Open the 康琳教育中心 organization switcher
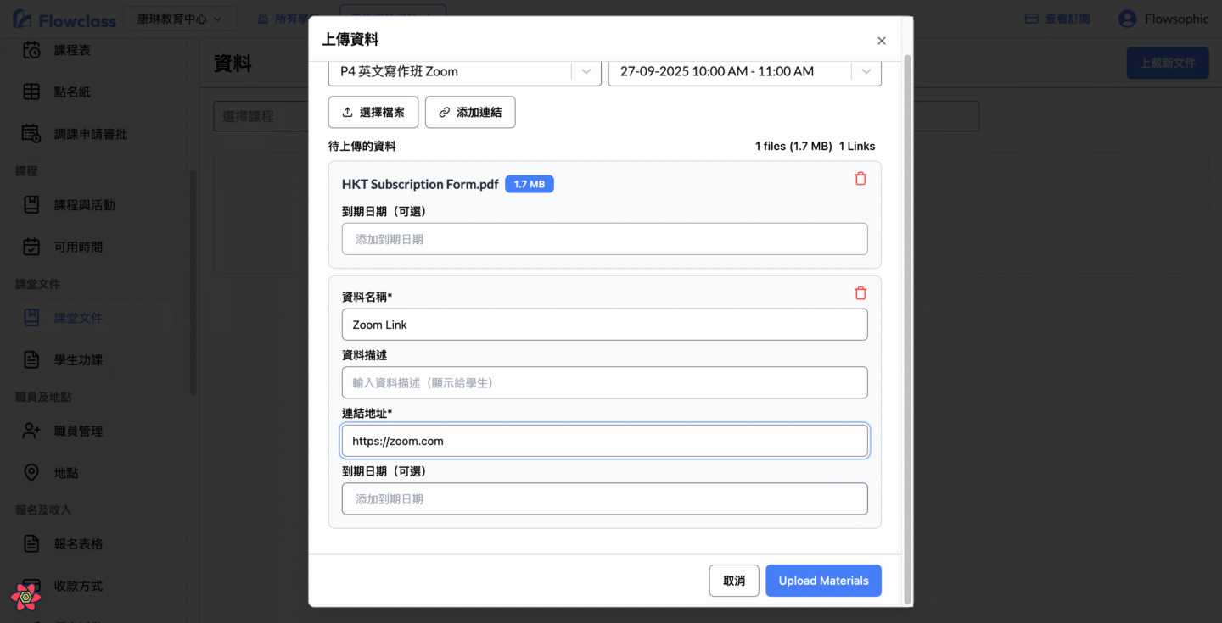The width and height of the screenshot is (1222, 623). click(180, 19)
